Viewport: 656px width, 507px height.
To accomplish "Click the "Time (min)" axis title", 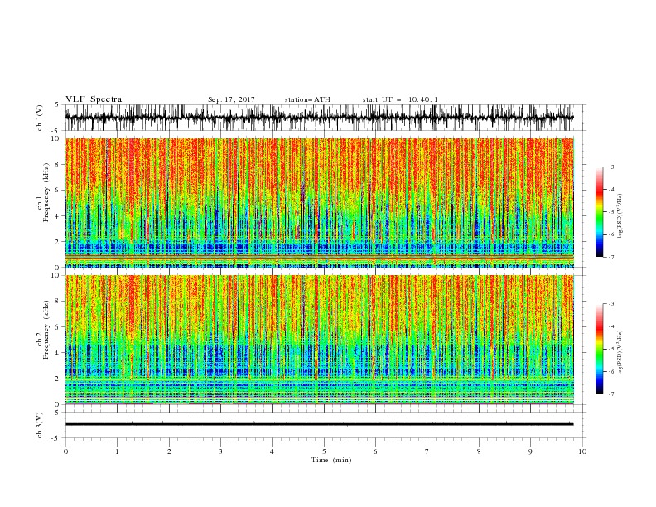I will (331, 460).
